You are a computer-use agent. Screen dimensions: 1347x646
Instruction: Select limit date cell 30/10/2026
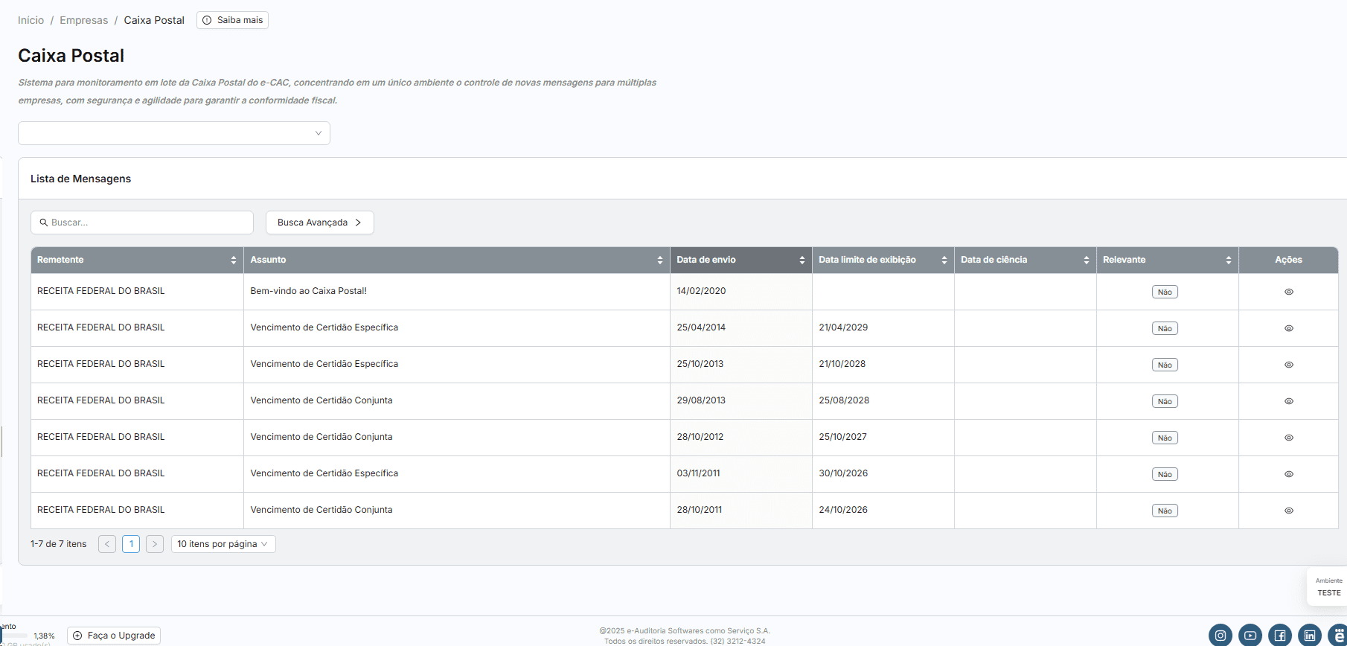pos(883,473)
